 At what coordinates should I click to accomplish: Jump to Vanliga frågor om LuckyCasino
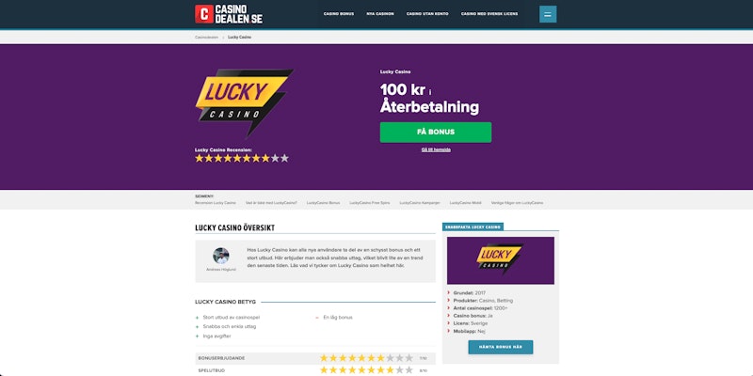click(517, 203)
